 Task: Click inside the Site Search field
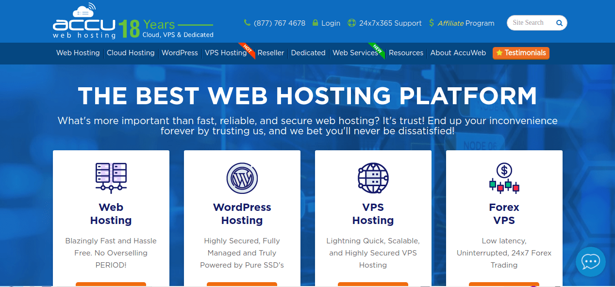[x=532, y=23]
